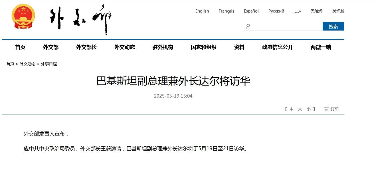376x178 pixels.
Task: Go to 首页 in main navigation bar
Action: click(20, 47)
